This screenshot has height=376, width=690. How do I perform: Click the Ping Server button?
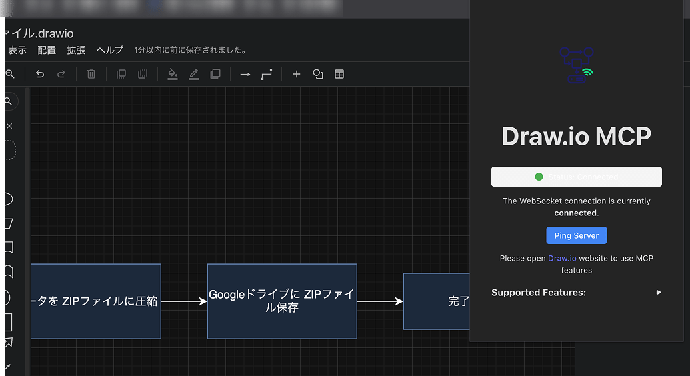tap(576, 235)
